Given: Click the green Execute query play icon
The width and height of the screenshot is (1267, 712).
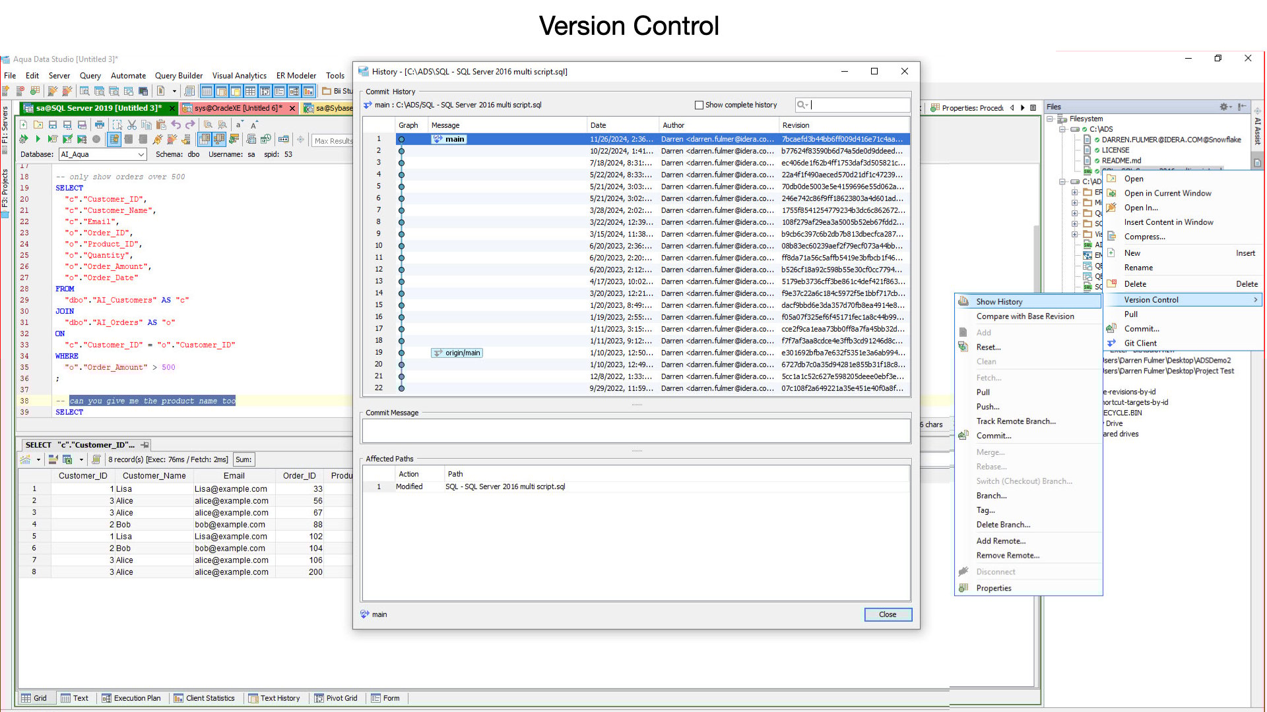Looking at the screenshot, I should [38, 139].
